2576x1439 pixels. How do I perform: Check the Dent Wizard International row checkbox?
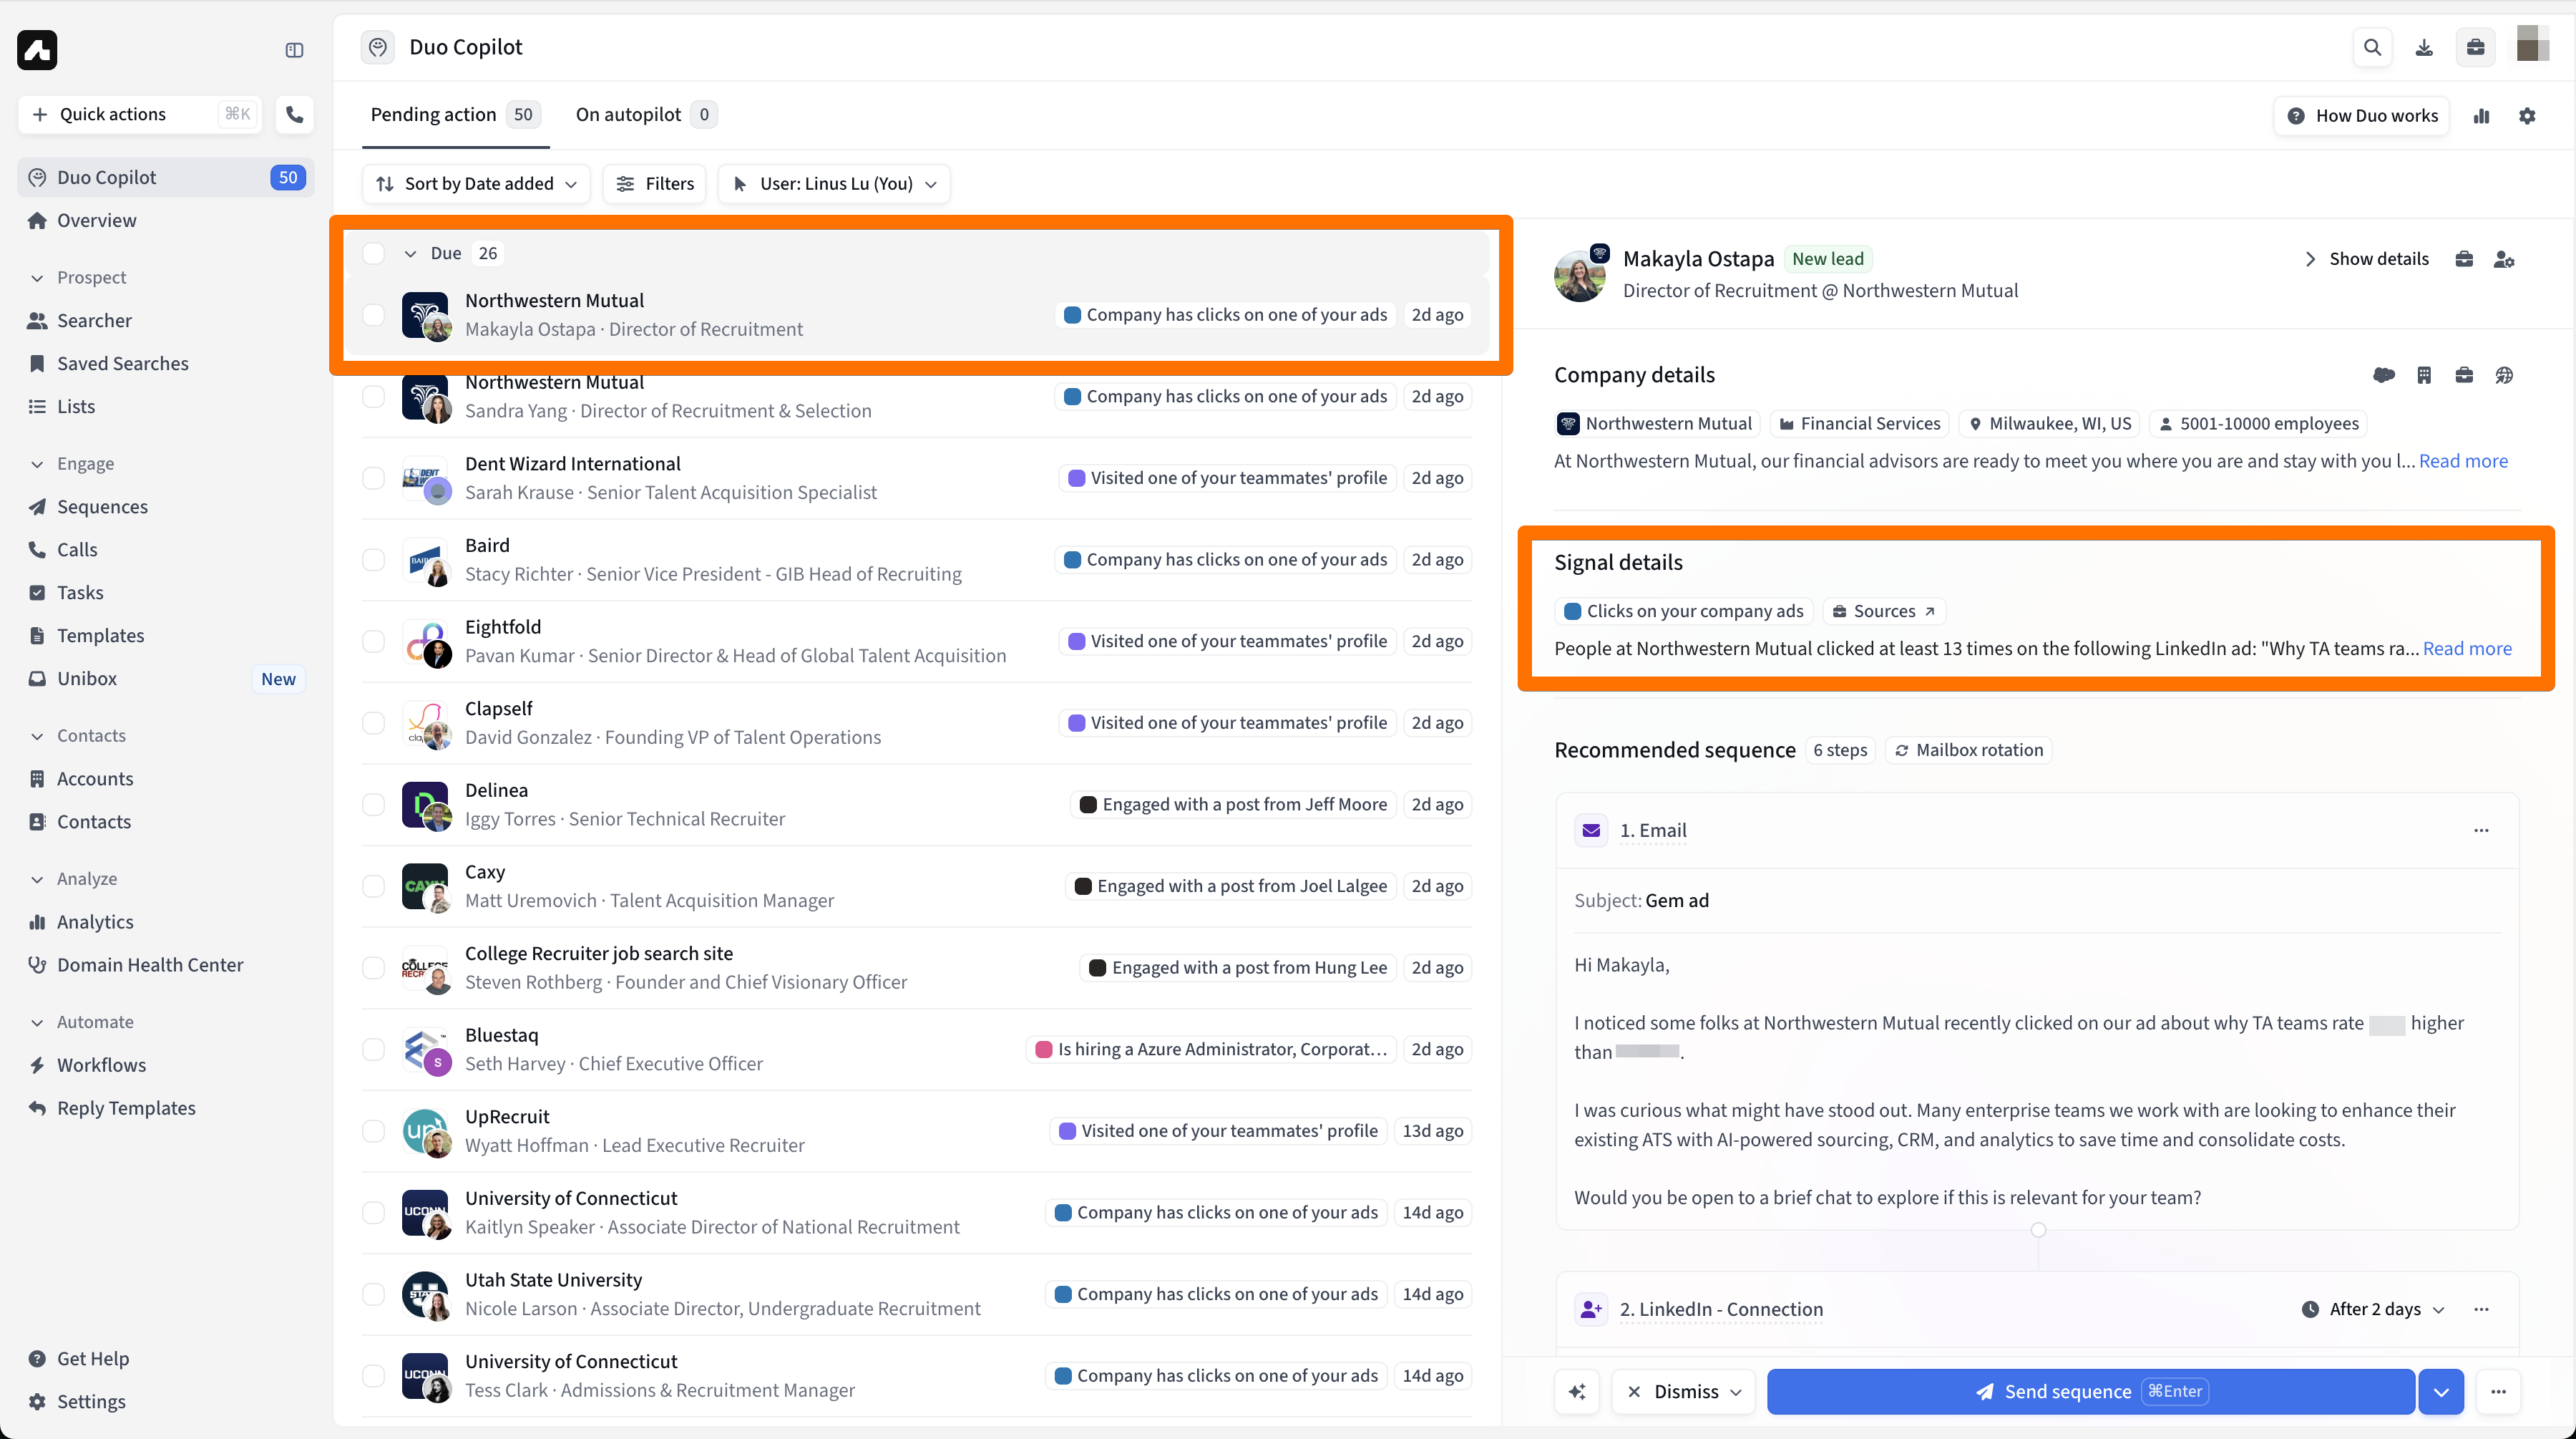[x=373, y=478]
